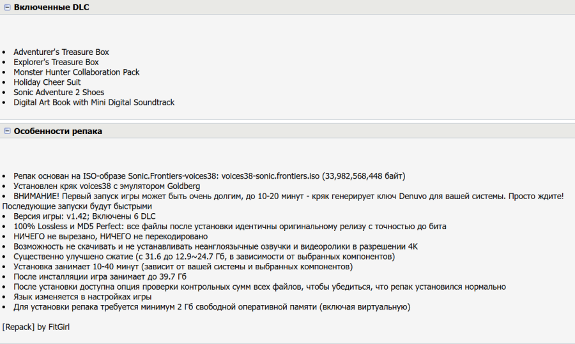
Task: Click the voices38-sonic.frontiers.iso filename text
Action: click(x=270, y=176)
